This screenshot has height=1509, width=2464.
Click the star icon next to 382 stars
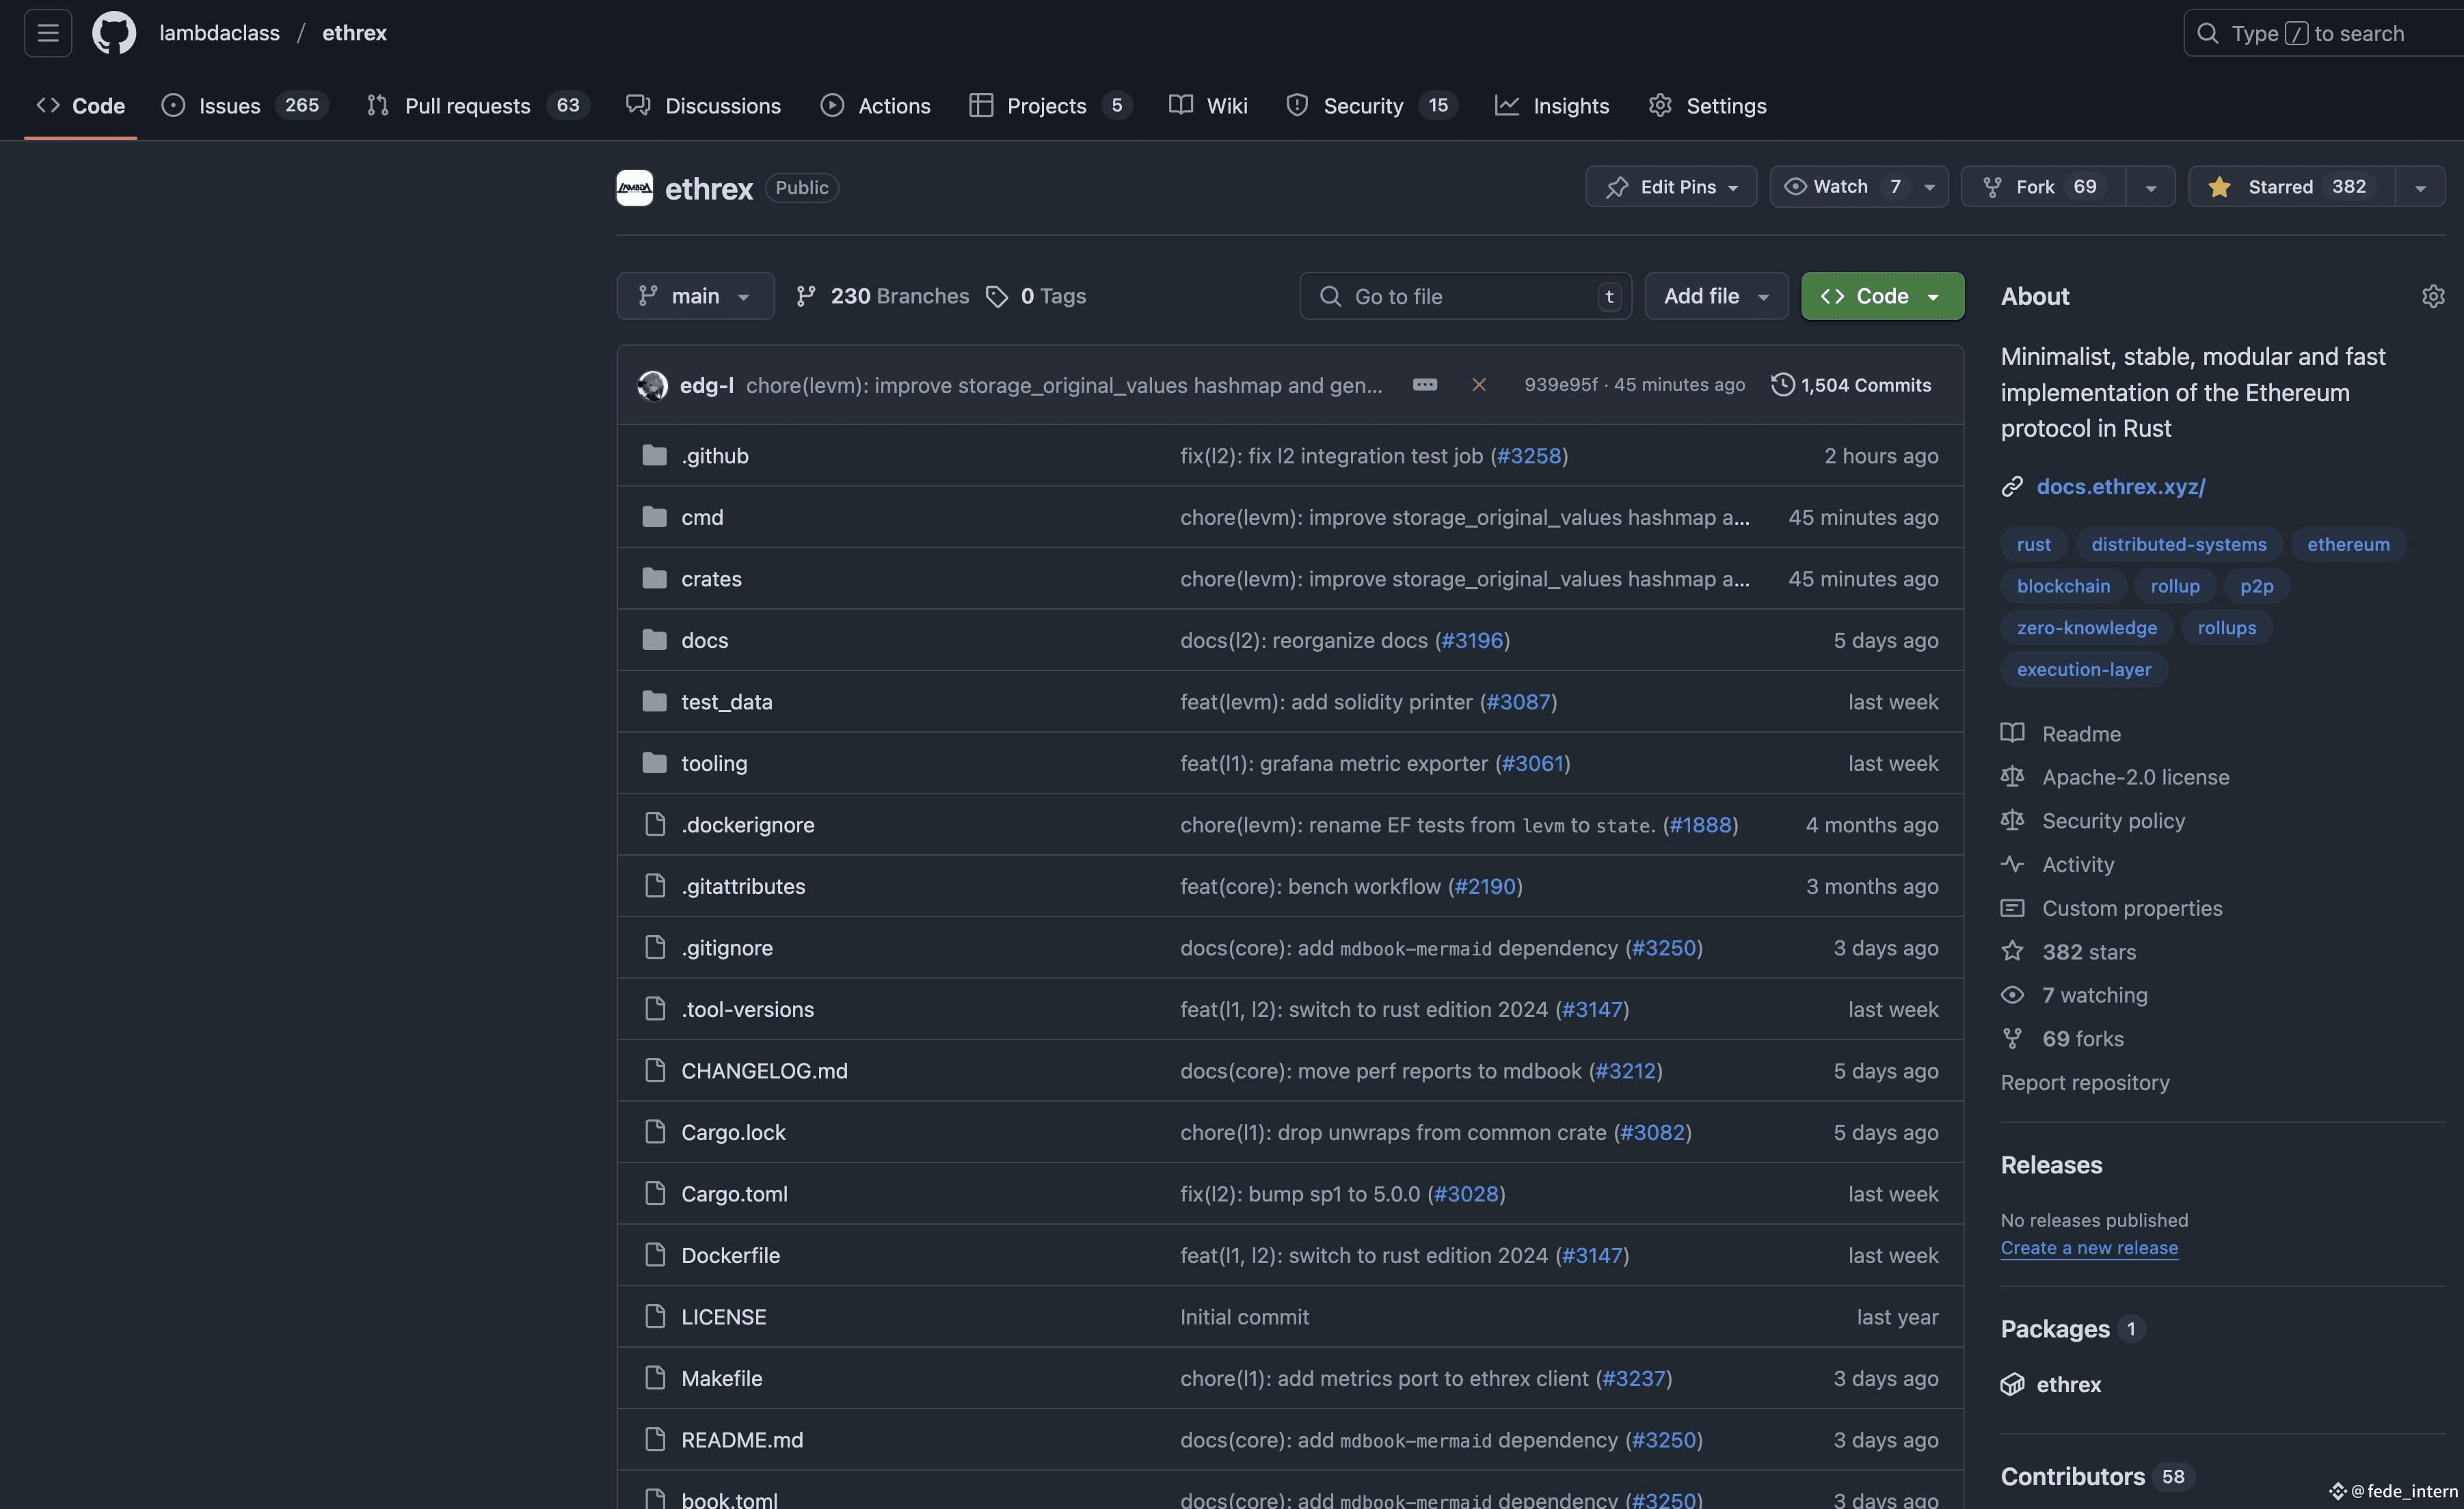[2012, 951]
